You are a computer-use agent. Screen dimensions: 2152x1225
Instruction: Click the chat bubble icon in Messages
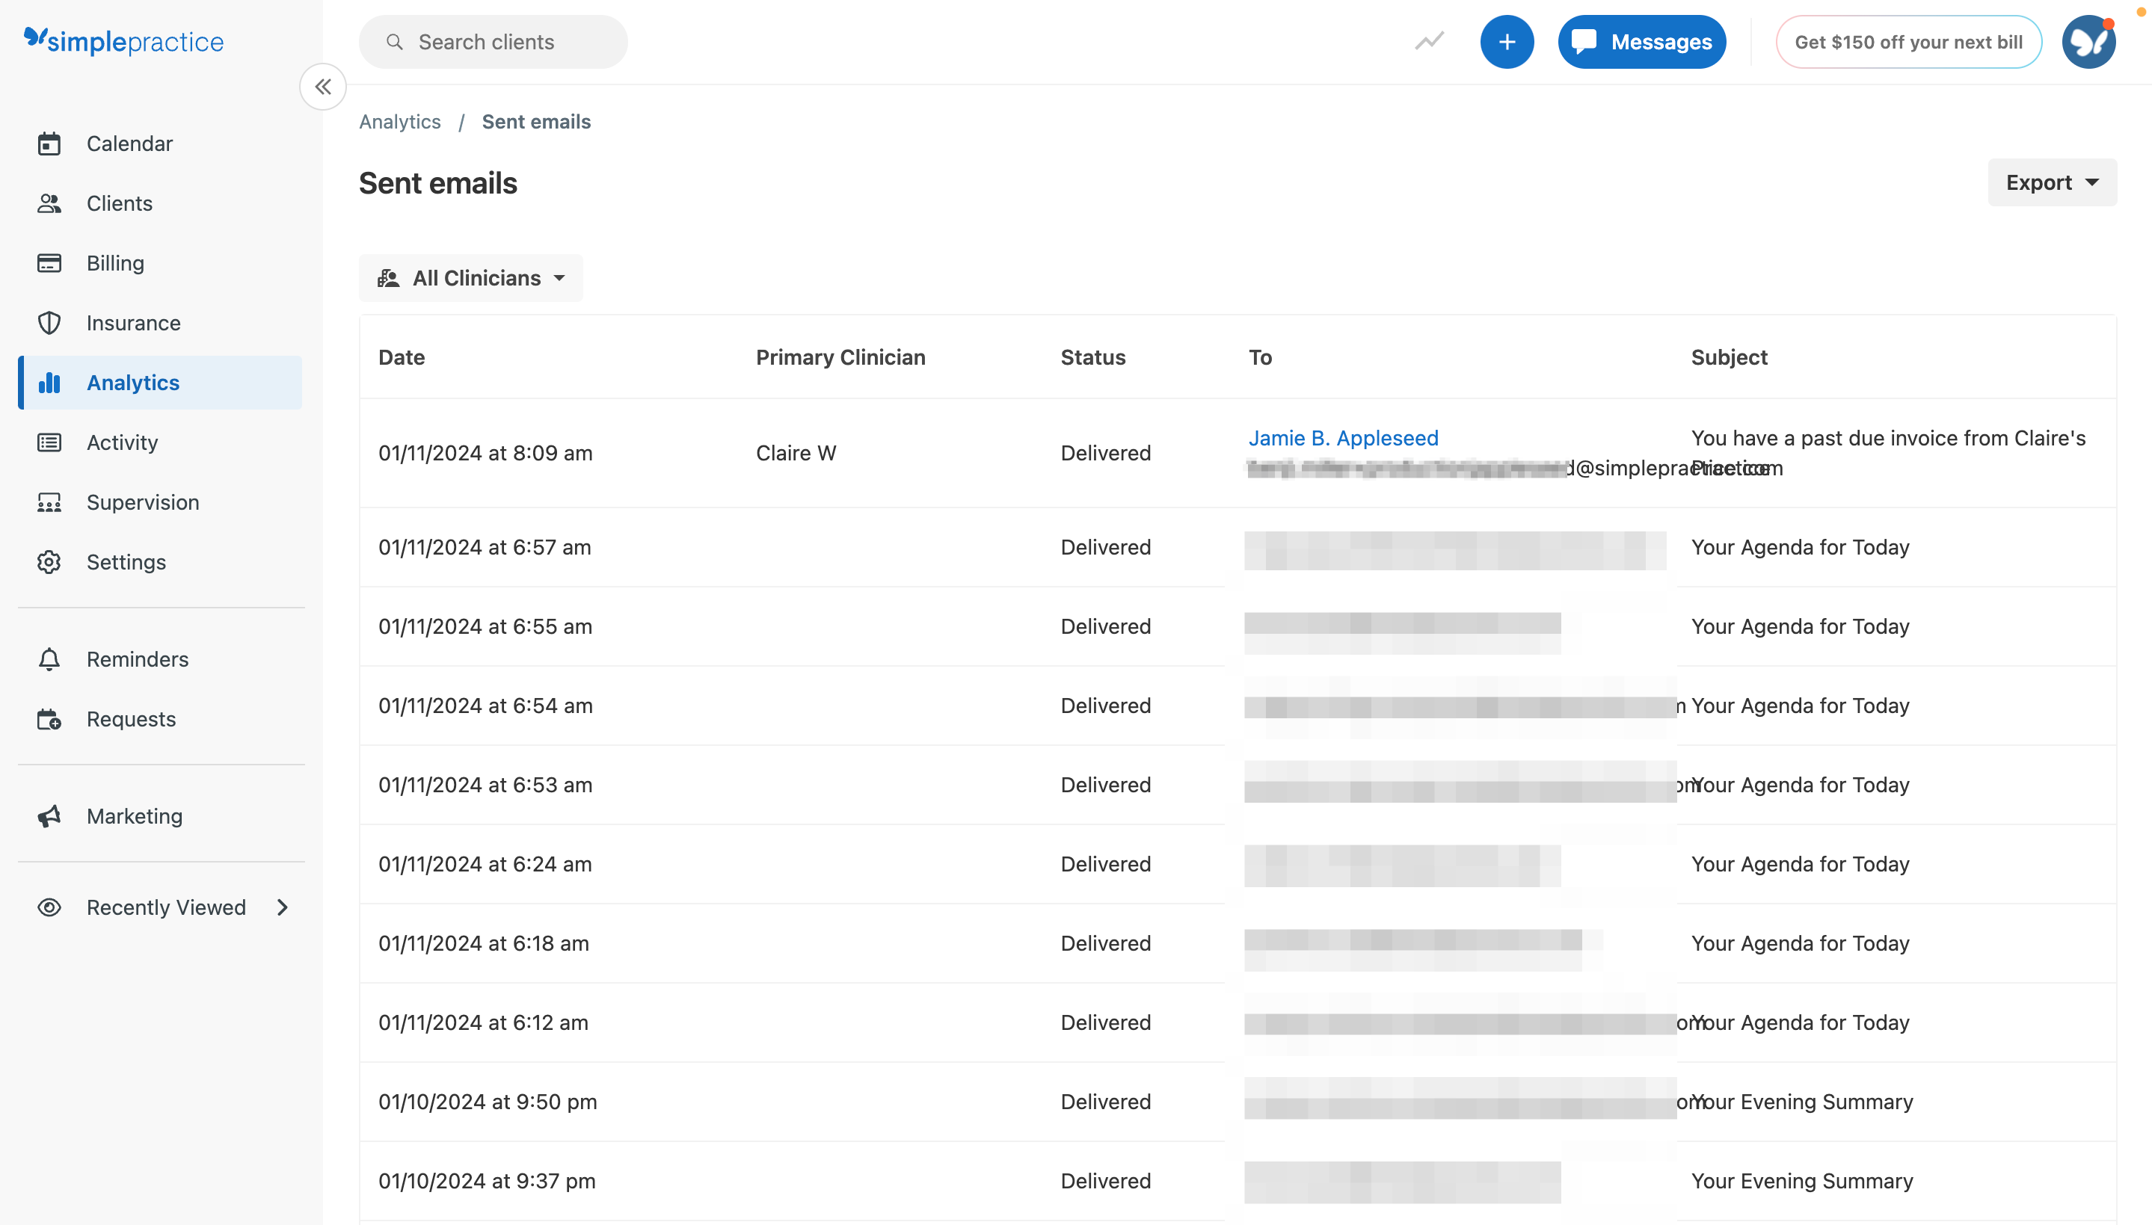point(1583,42)
